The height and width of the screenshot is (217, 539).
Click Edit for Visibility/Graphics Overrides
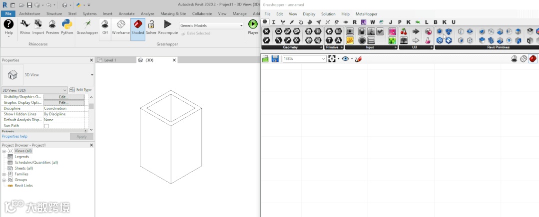click(63, 97)
